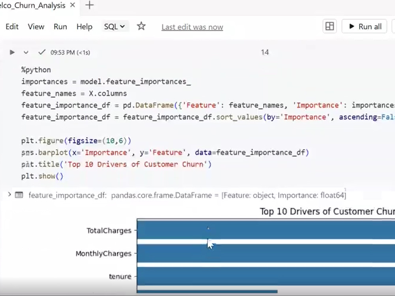Open 'Last edit was now' revision history
The image size is (395, 296).
[x=192, y=27]
